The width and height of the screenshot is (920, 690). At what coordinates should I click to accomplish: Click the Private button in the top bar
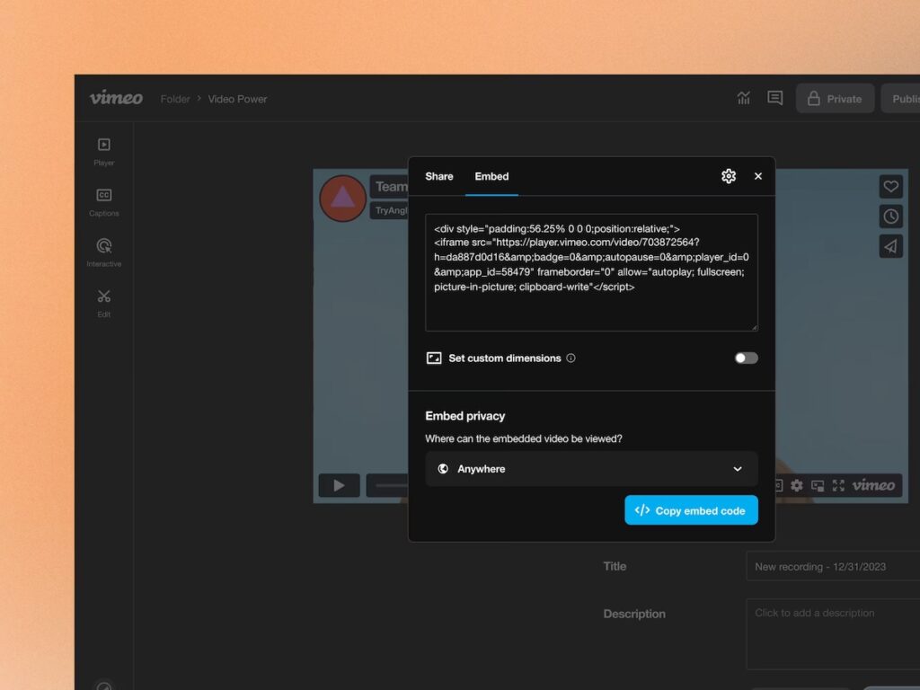835,98
